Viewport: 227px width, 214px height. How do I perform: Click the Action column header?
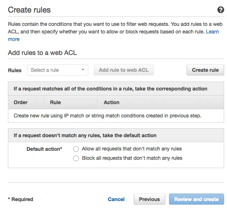click(111, 102)
